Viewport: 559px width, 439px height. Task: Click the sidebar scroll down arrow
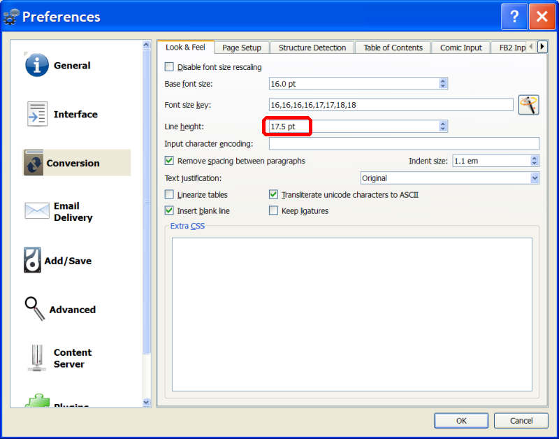pyautogui.click(x=146, y=402)
